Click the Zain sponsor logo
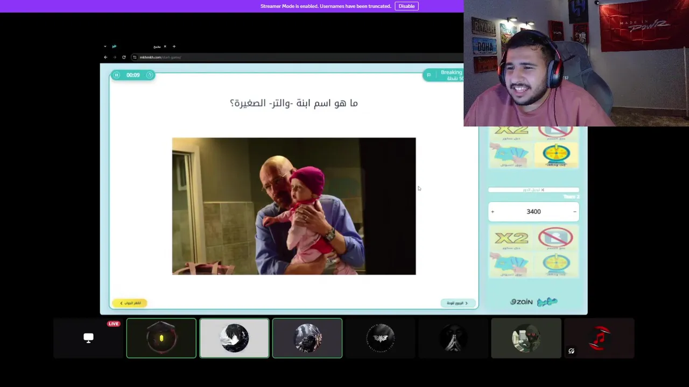The height and width of the screenshot is (387, 689). coord(522,302)
